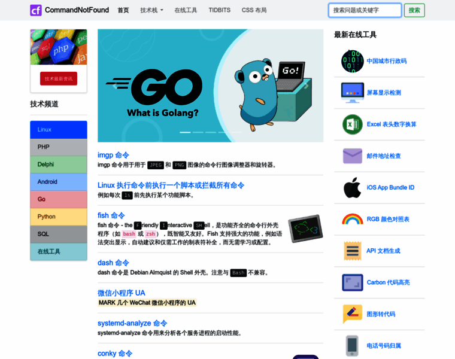The image size is (455, 359).
Task: Open the RGB 颜色对照表 link
Action: 388,219
